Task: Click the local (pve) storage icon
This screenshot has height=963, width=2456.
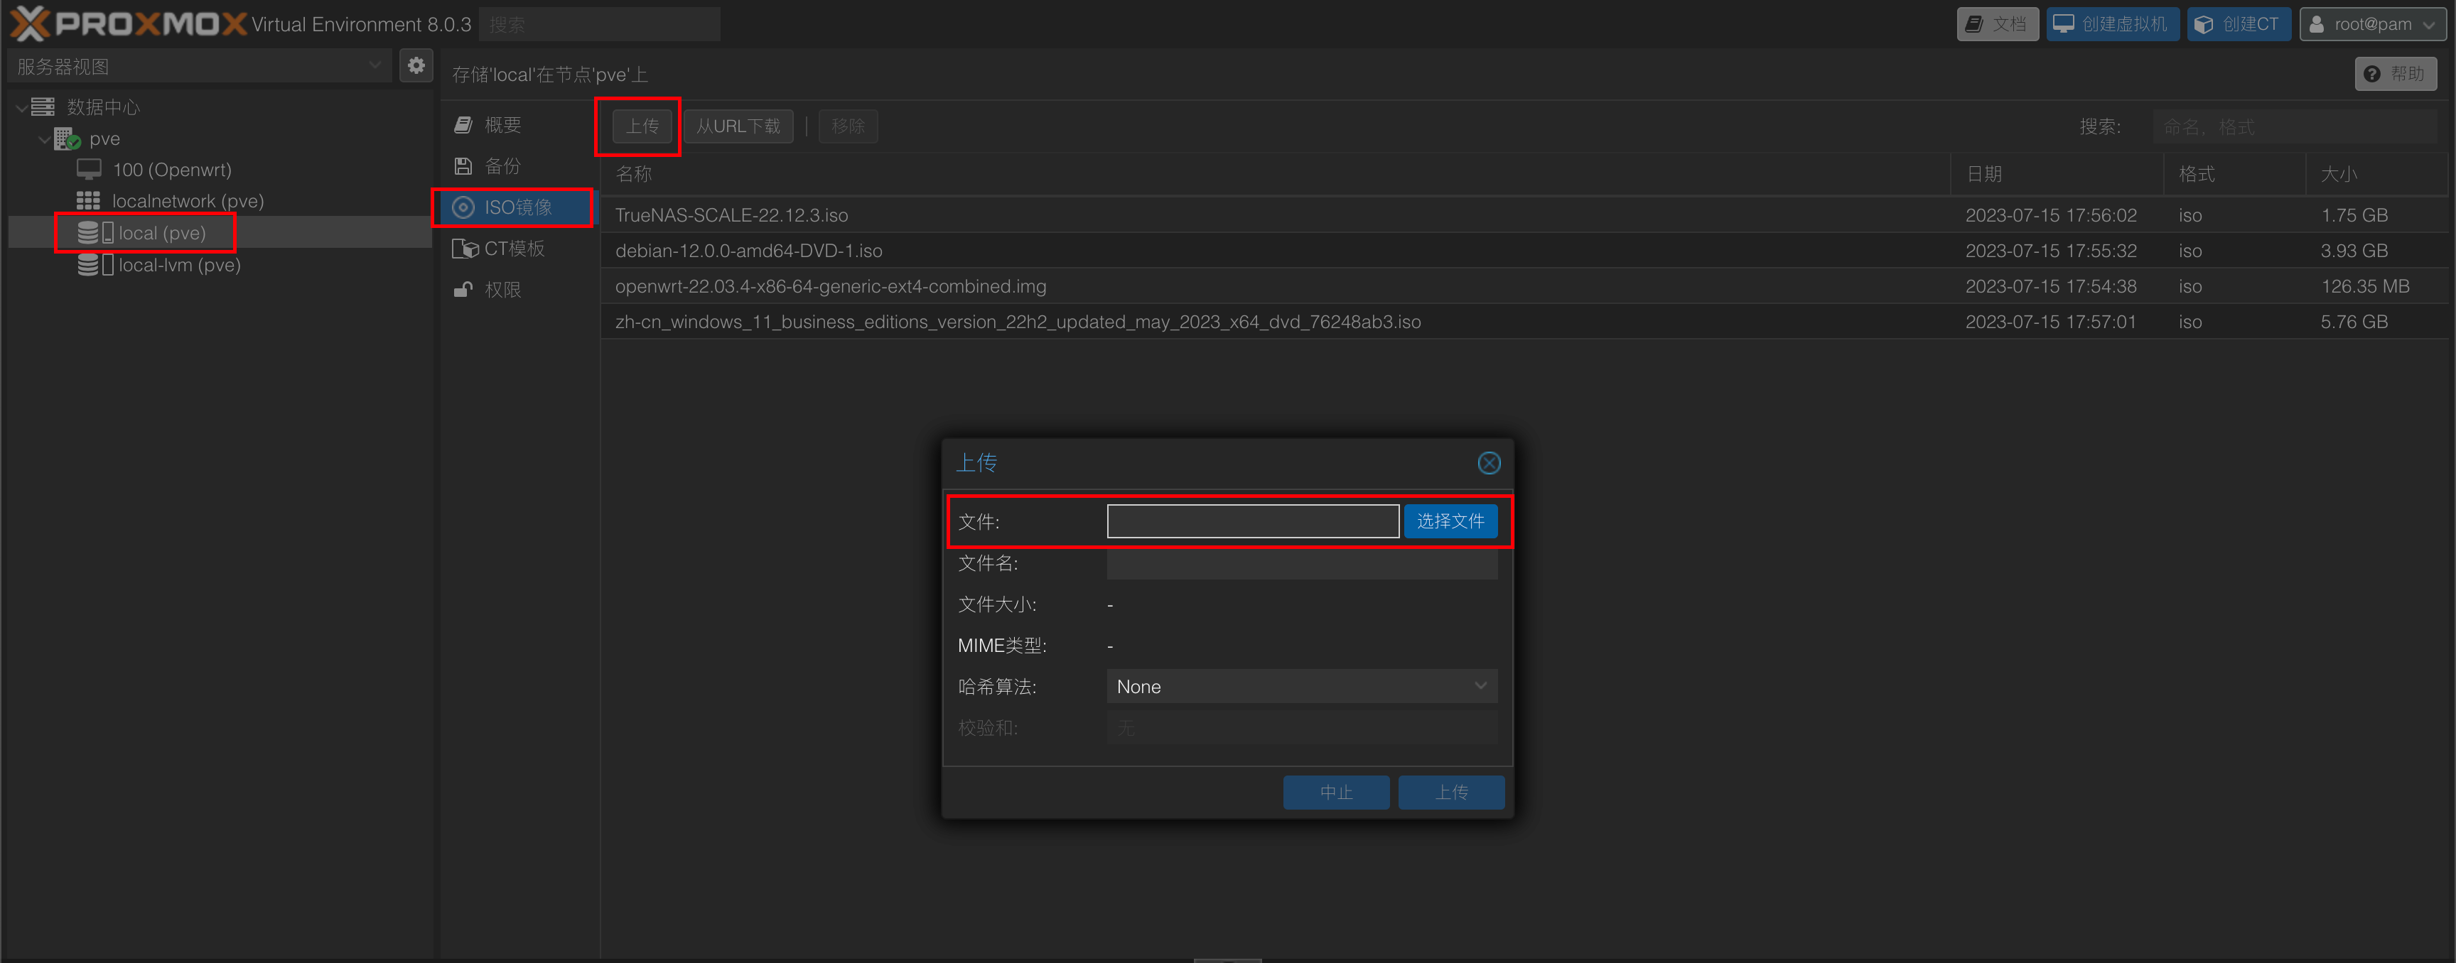Action: [x=95, y=232]
